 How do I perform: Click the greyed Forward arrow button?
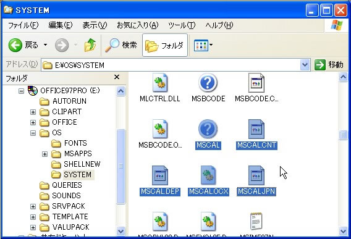point(62,45)
